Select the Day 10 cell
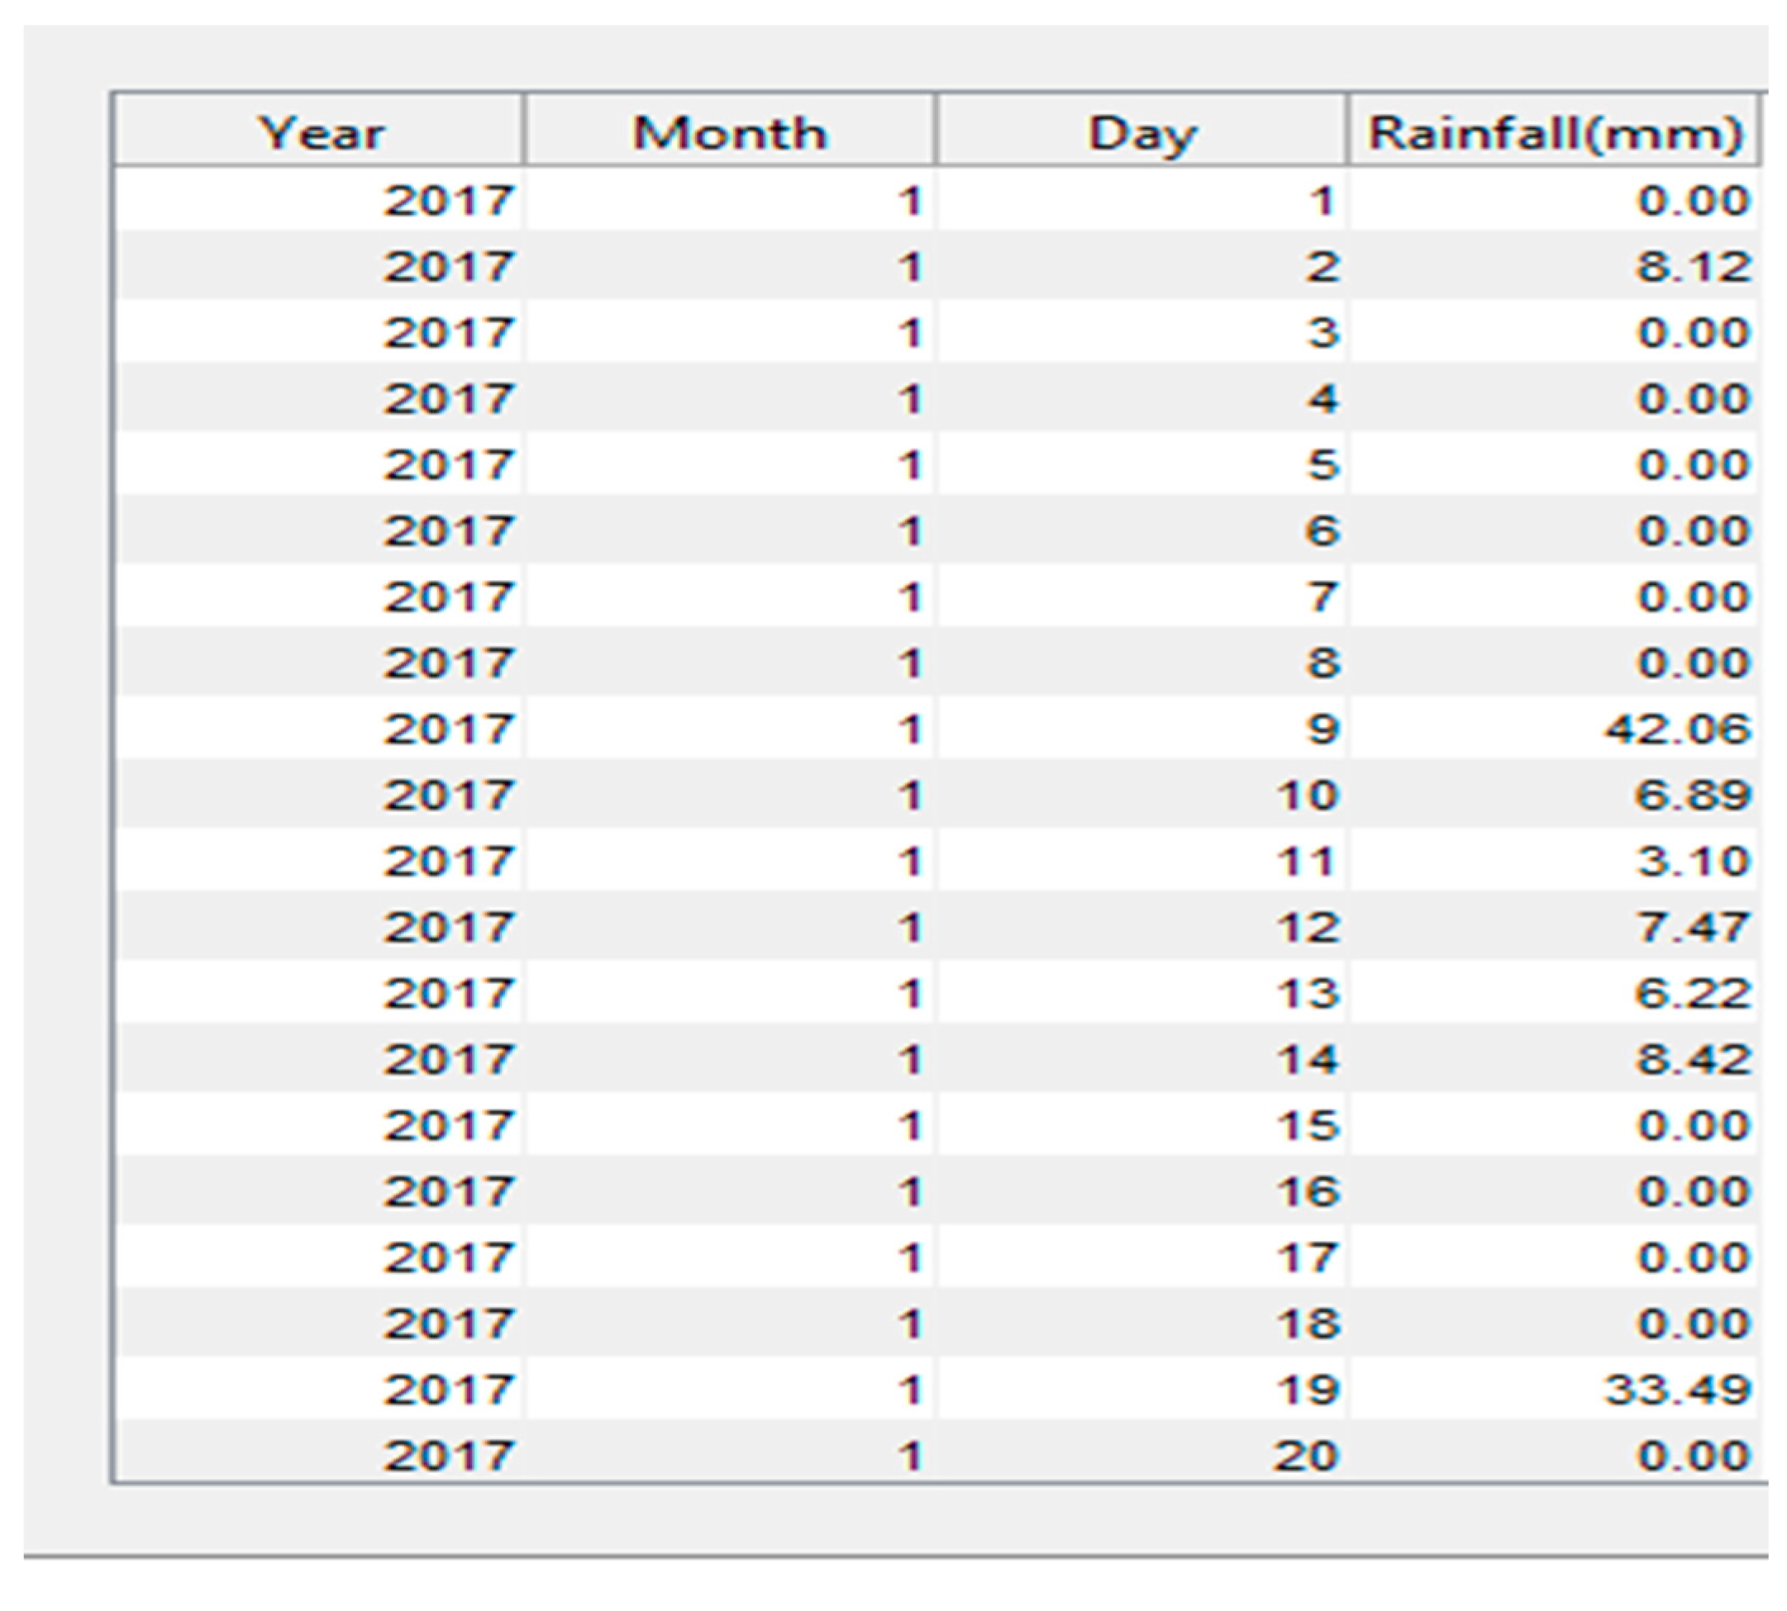 1141,794
